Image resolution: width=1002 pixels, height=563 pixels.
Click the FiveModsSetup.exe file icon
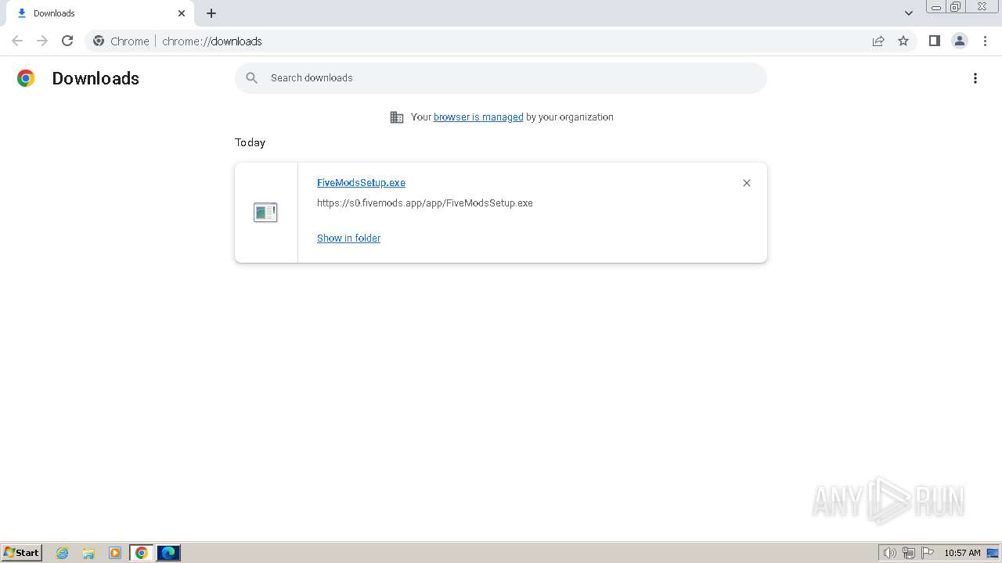265,212
